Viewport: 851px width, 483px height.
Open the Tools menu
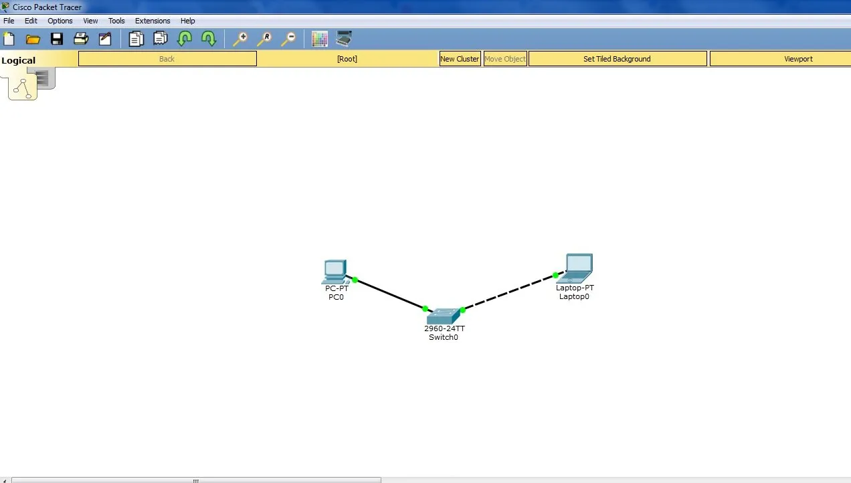pyautogui.click(x=116, y=21)
